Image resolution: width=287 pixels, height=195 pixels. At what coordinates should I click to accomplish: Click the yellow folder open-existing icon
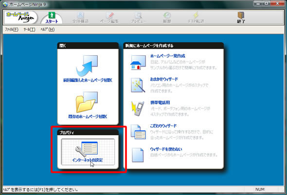coord(87,102)
